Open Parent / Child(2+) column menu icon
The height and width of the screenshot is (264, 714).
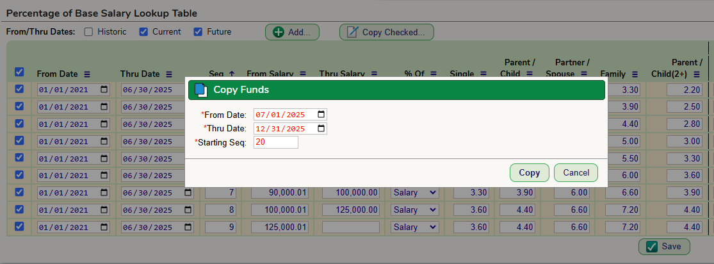point(697,74)
